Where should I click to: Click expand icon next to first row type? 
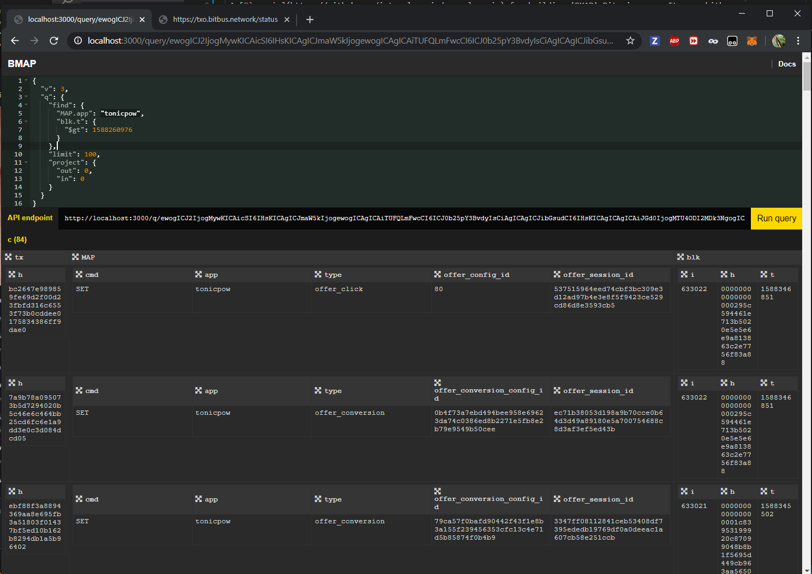(x=318, y=274)
